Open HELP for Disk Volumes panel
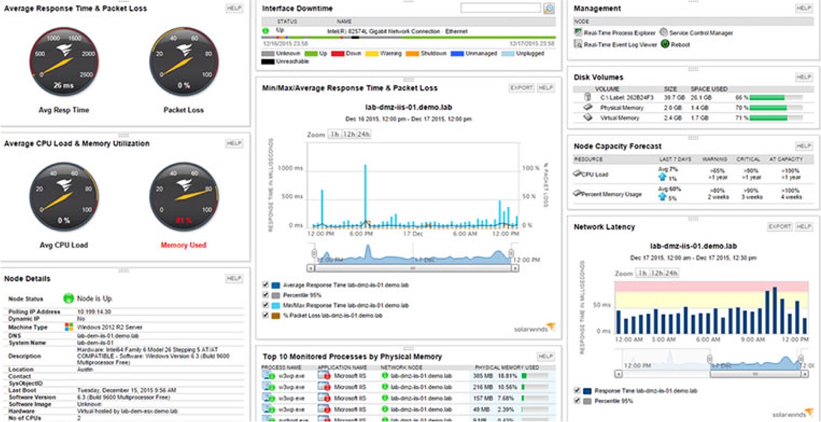This screenshot has width=821, height=422. coord(803,77)
